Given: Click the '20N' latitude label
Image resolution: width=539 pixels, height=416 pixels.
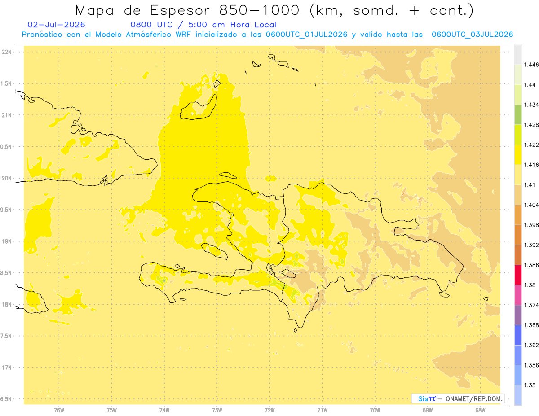Looking at the screenshot, I should (8, 178).
